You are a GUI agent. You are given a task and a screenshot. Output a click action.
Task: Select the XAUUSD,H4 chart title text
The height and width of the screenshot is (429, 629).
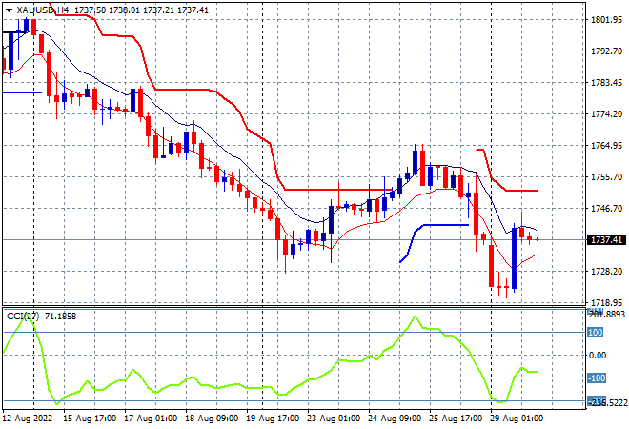pos(43,10)
